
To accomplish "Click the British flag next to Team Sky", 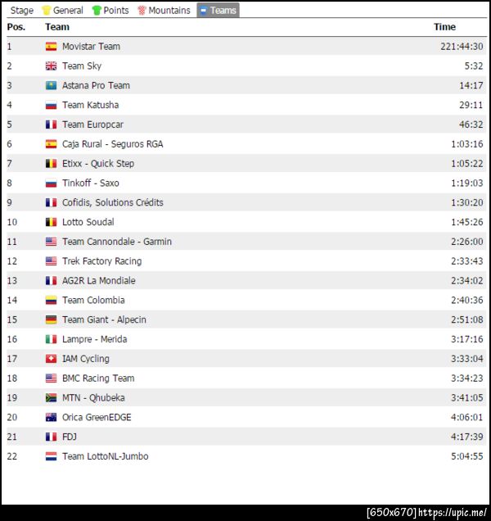I will point(51,66).
